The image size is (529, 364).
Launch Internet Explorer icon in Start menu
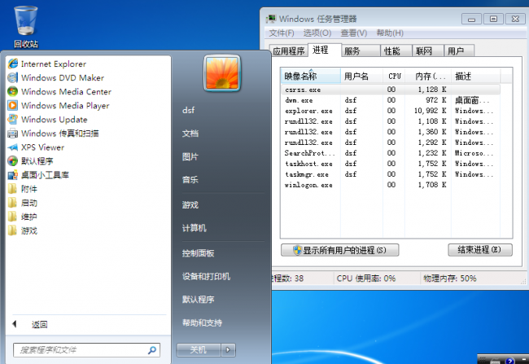click(13, 64)
